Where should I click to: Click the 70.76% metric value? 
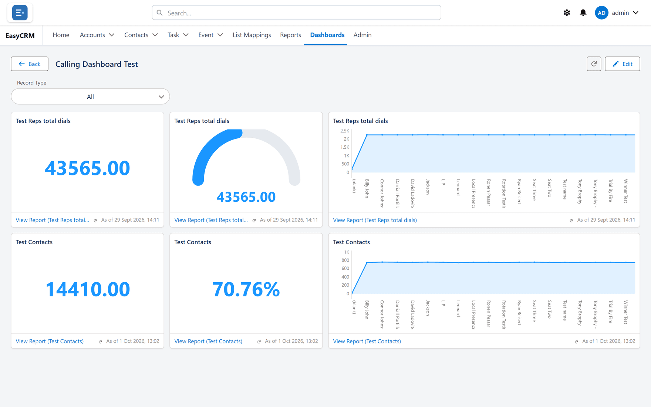tap(246, 289)
